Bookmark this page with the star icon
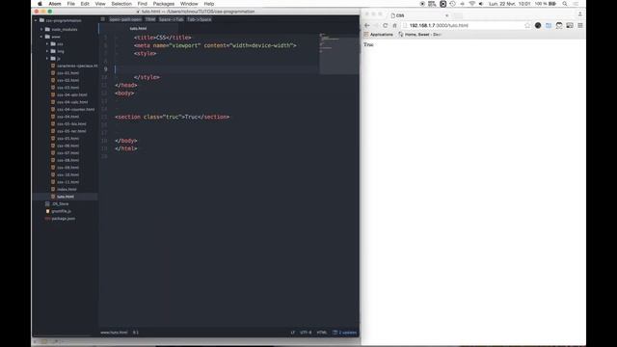 tap(527, 25)
